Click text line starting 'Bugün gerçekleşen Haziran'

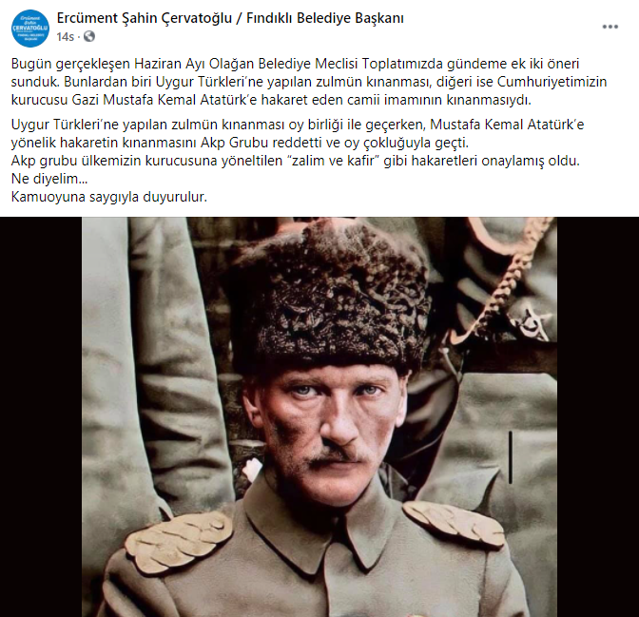click(295, 64)
